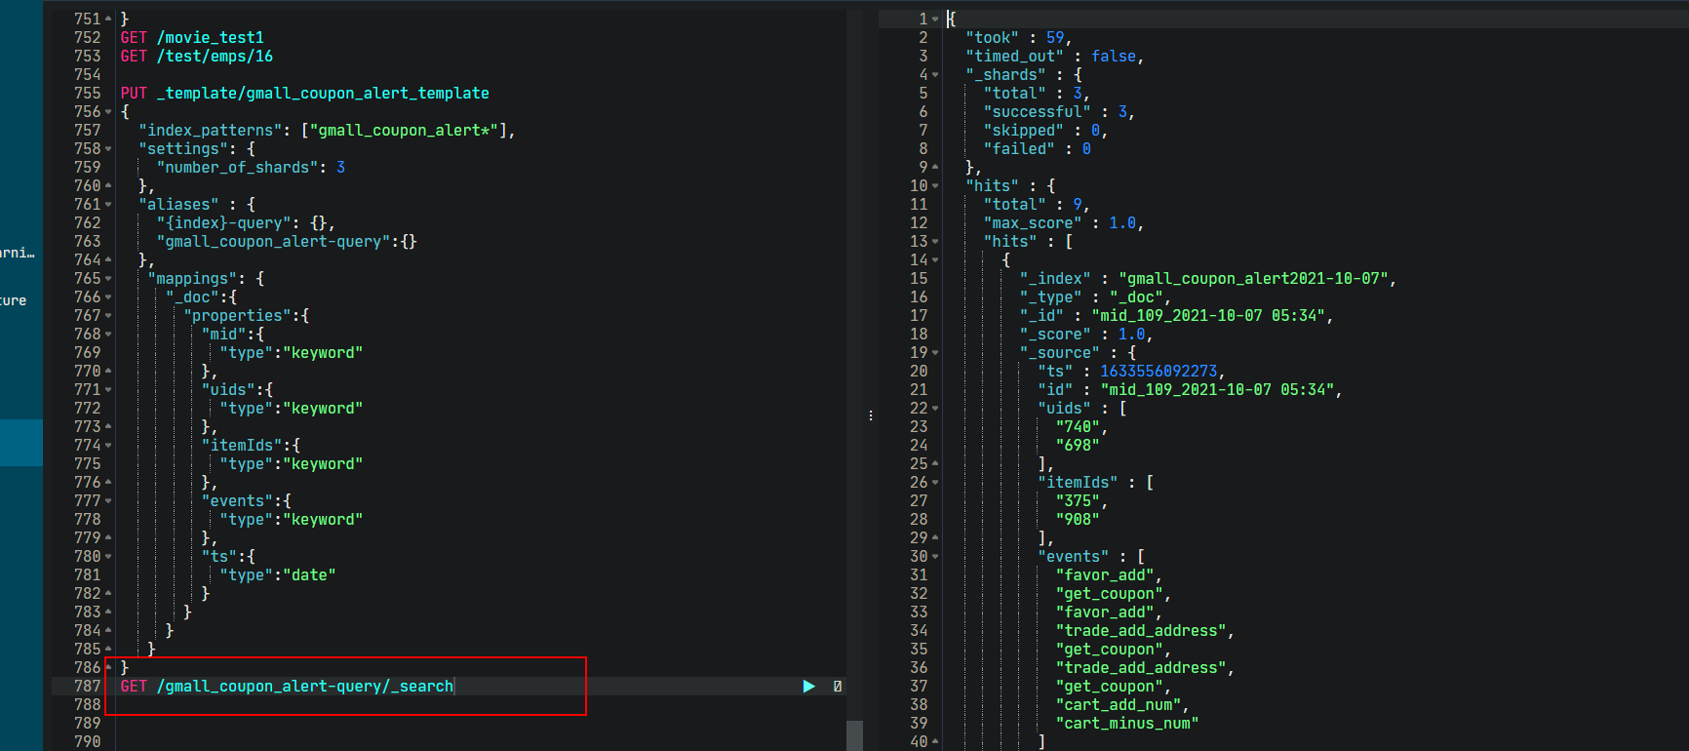Open the request options icon beside the play button
This screenshot has width=1689, height=751.
tap(838, 687)
